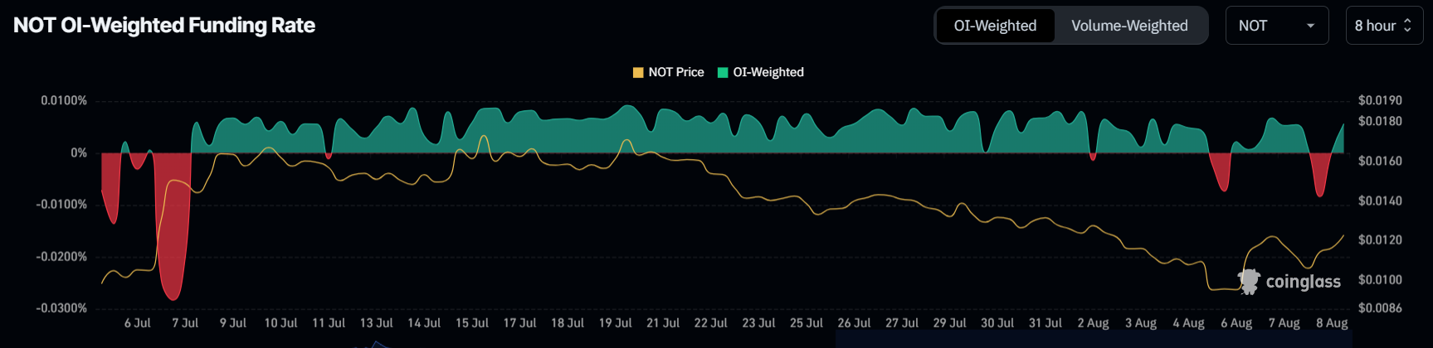Click the -0.0100% funding axis label
The width and height of the screenshot is (1433, 348).
[61, 204]
